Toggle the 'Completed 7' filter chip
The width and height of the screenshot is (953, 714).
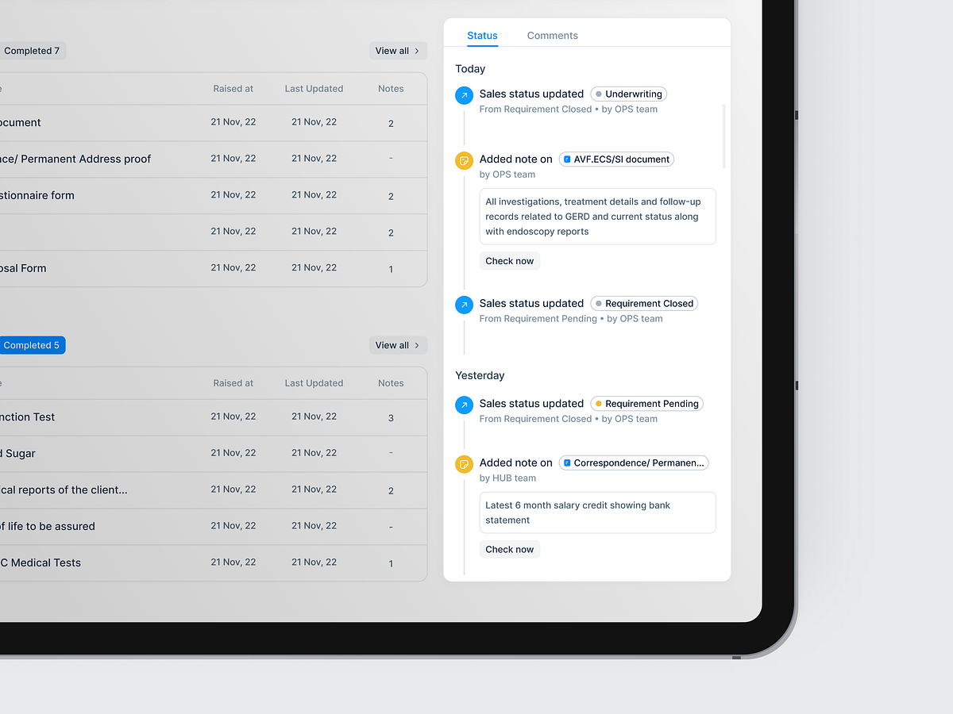(30, 50)
